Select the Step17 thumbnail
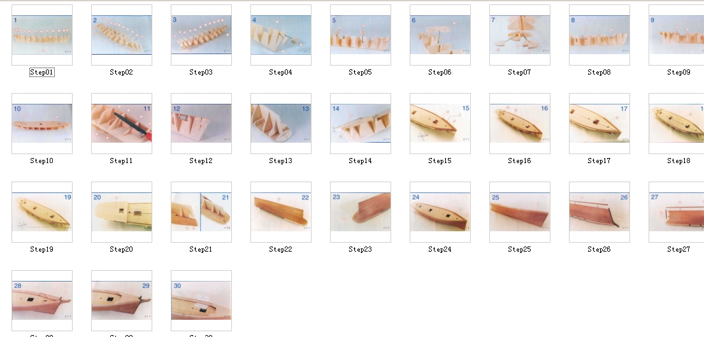The width and height of the screenshot is (704, 337). [600, 124]
